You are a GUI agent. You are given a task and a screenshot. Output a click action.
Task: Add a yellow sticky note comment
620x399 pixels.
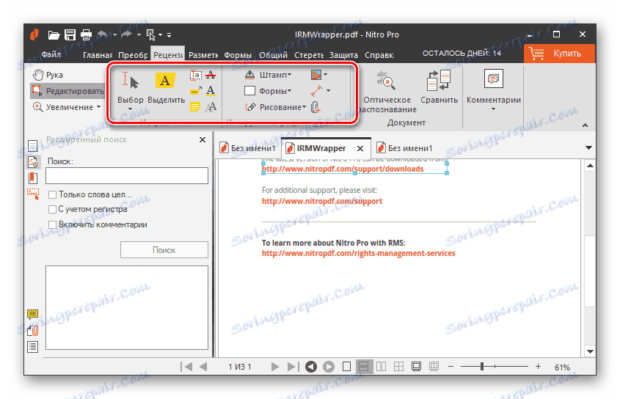point(195,107)
